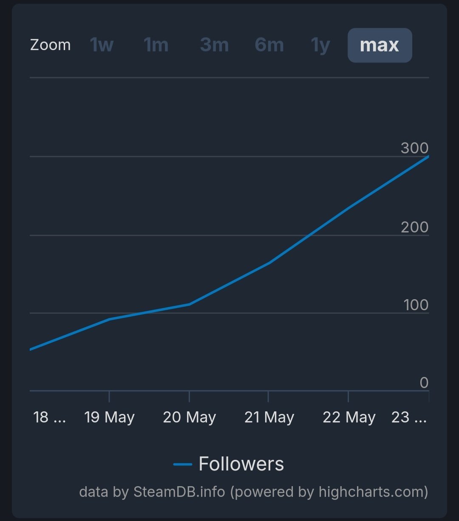Switch zoom to 3m
The image size is (459, 521).
point(214,45)
